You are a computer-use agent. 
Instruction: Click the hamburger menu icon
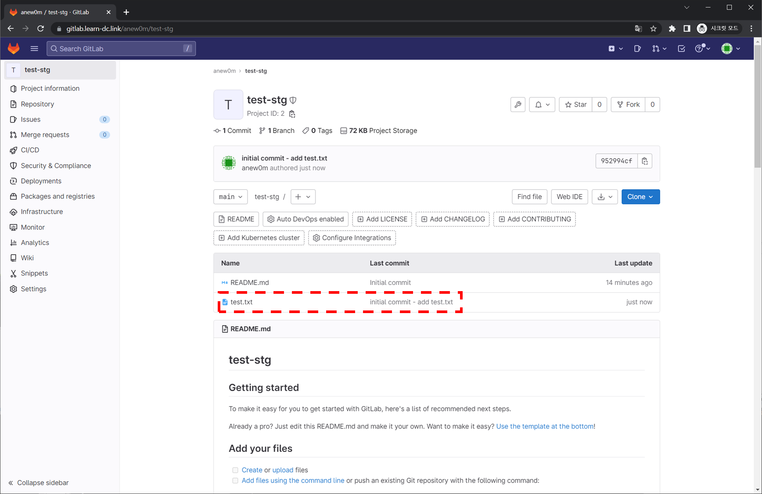pos(34,49)
